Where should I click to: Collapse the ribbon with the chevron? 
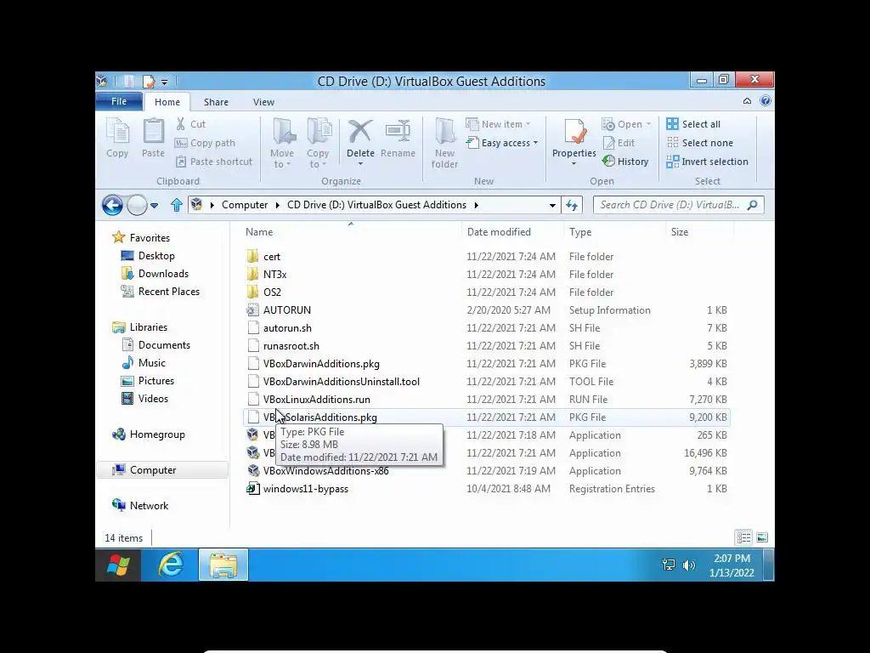747,101
